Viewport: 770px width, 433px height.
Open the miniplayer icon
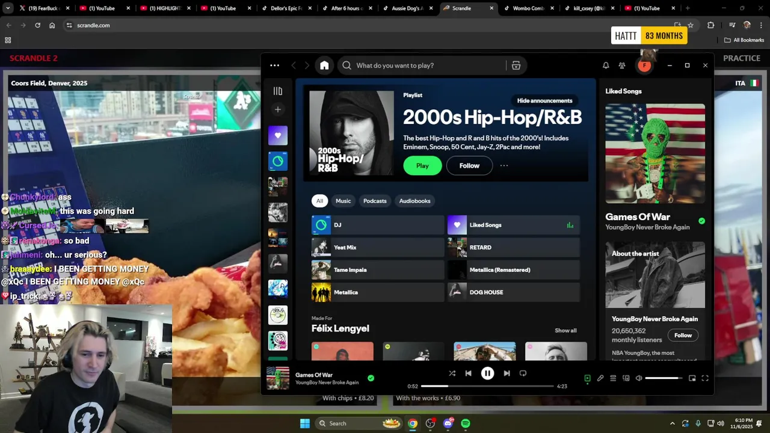pyautogui.click(x=692, y=378)
